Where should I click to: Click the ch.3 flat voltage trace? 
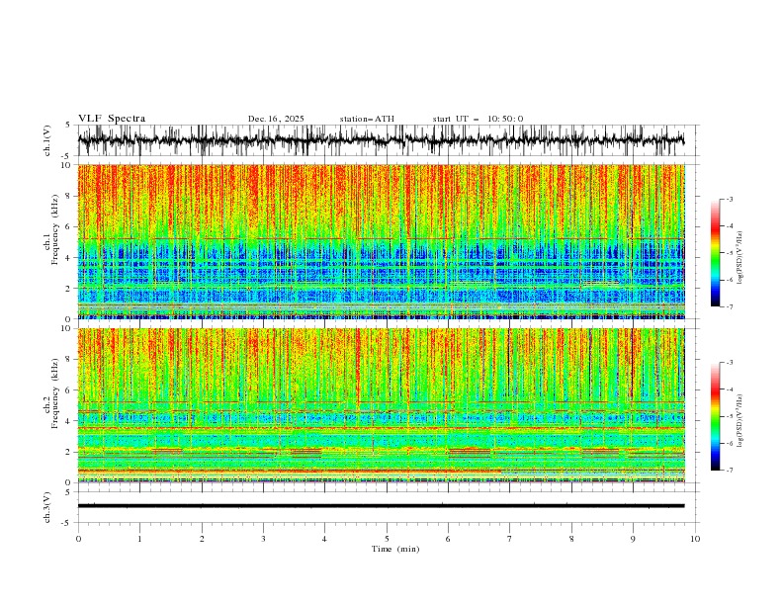coord(382,506)
